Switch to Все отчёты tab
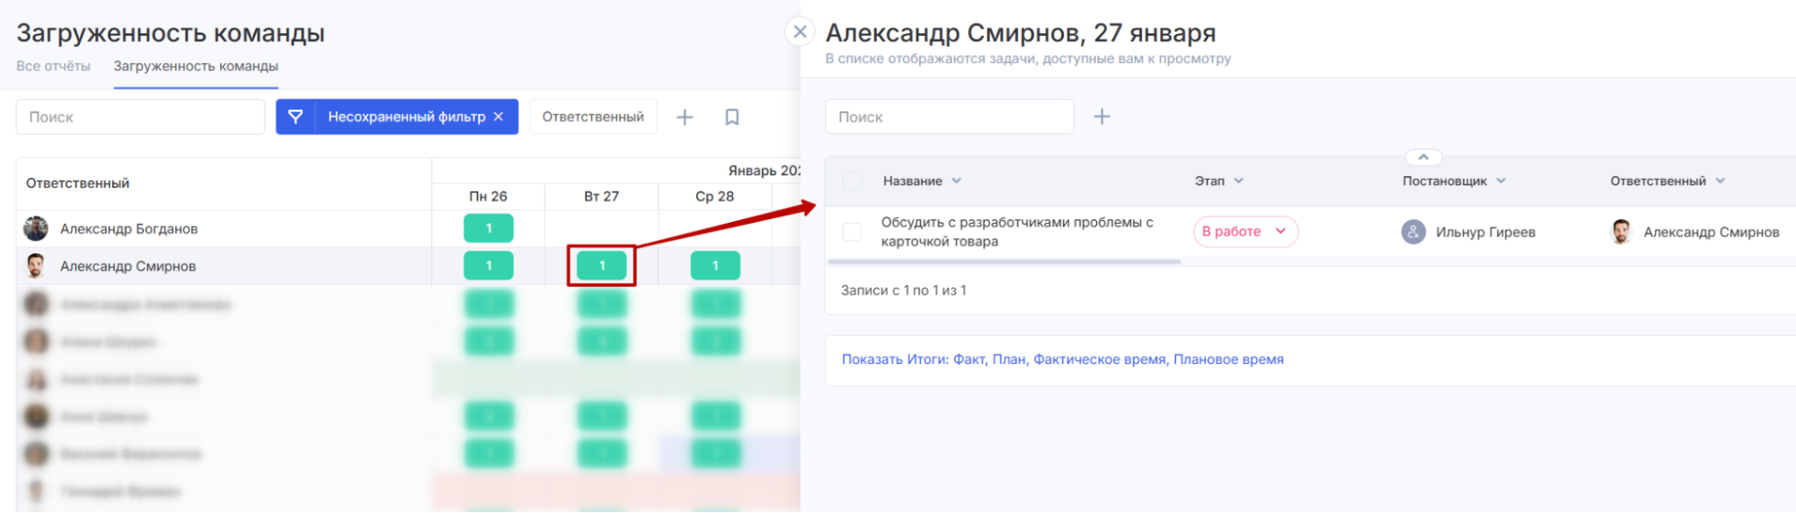1796x513 pixels. coord(53,66)
